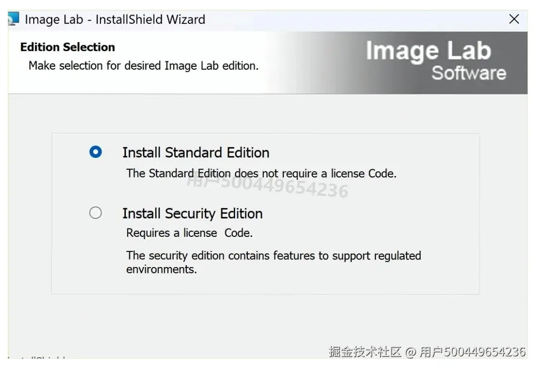
Task: Click the "Software" word in the banner logo
Action: 468,73
